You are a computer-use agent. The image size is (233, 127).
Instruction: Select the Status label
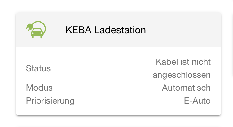[x=38, y=68]
